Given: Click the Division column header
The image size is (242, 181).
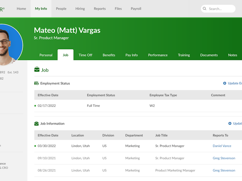Looking at the screenshot, I should [108, 135].
